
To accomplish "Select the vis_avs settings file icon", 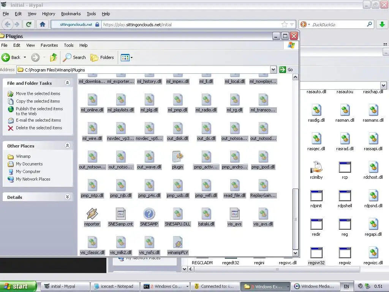I will click(234, 214).
